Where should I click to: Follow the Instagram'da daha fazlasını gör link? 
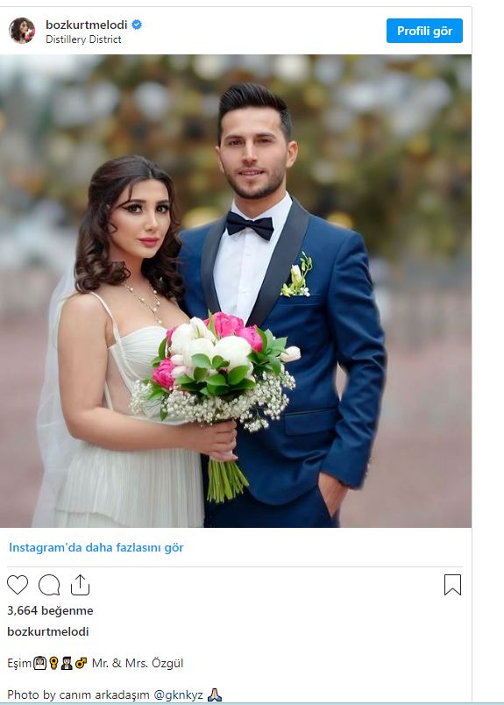click(96, 548)
